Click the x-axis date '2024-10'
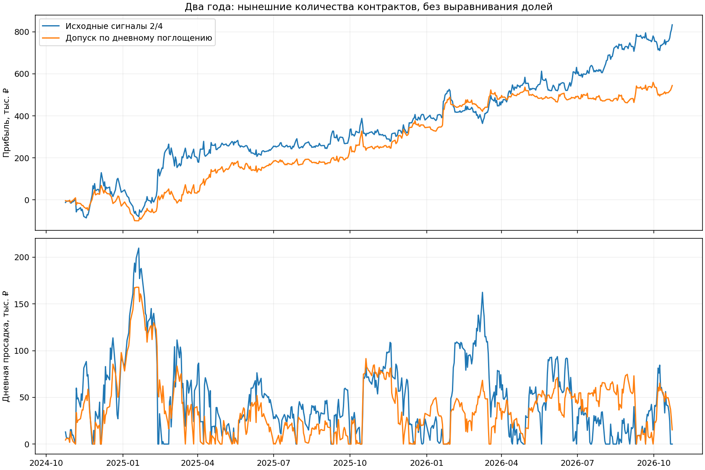The width and height of the screenshot is (705, 470). (x=46, y=463)
